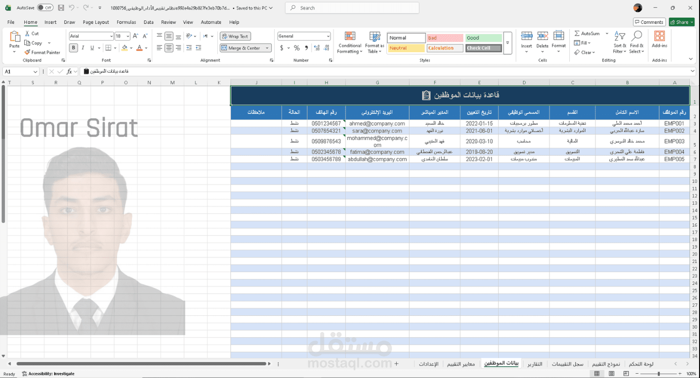Toggle Italic formatting

point(83,47)
